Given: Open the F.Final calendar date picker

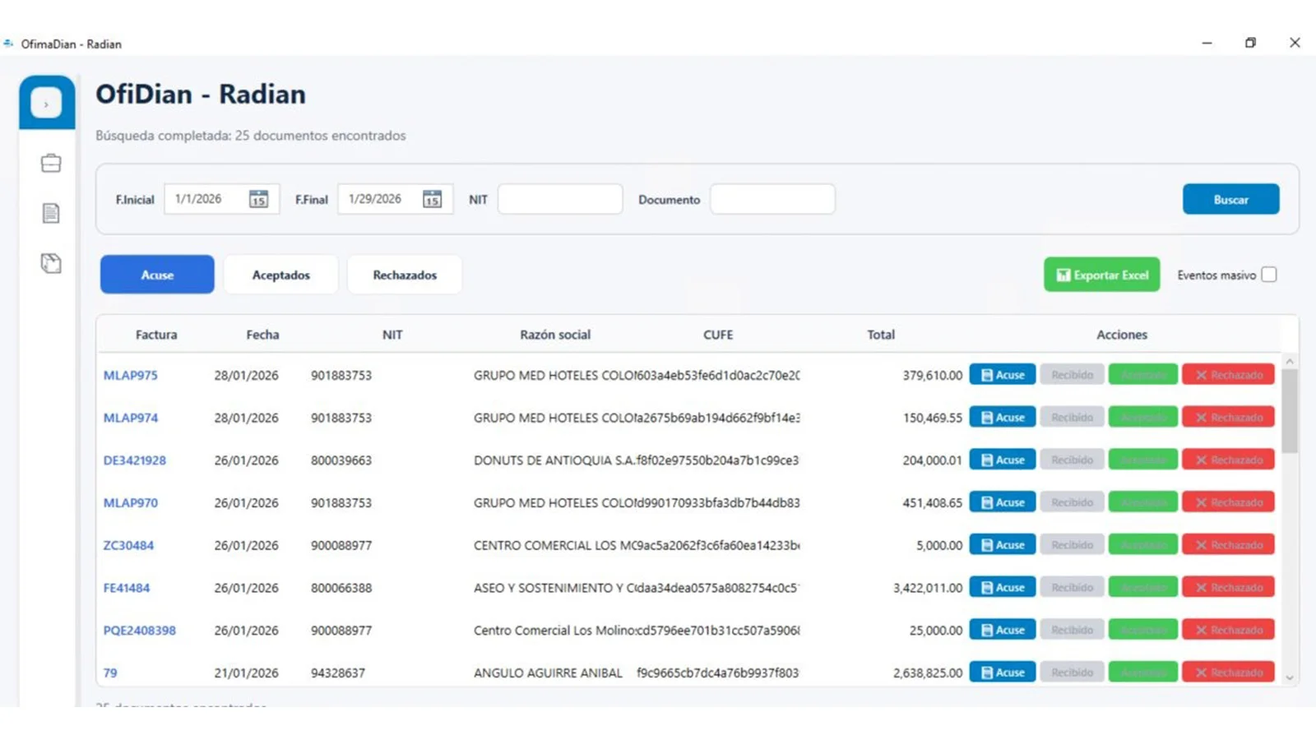Looking at the screenshot, I should click(x=432, y=199).
